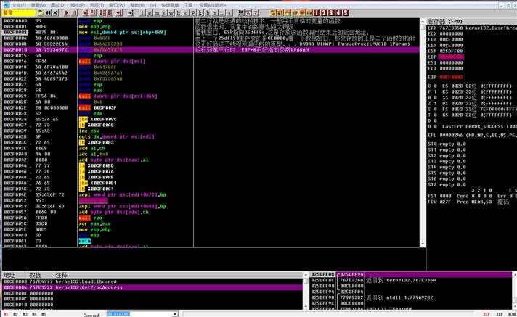Select the highlighted disassembly line at 00CF0010
517x317 pixels.
click(x=211, y=50)
